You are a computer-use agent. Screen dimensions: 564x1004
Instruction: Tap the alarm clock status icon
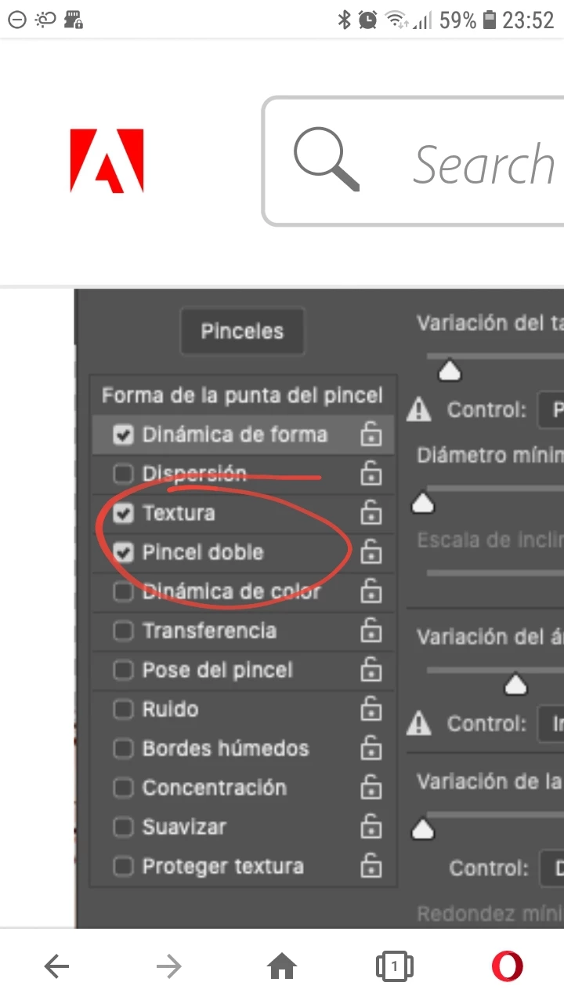368,20
